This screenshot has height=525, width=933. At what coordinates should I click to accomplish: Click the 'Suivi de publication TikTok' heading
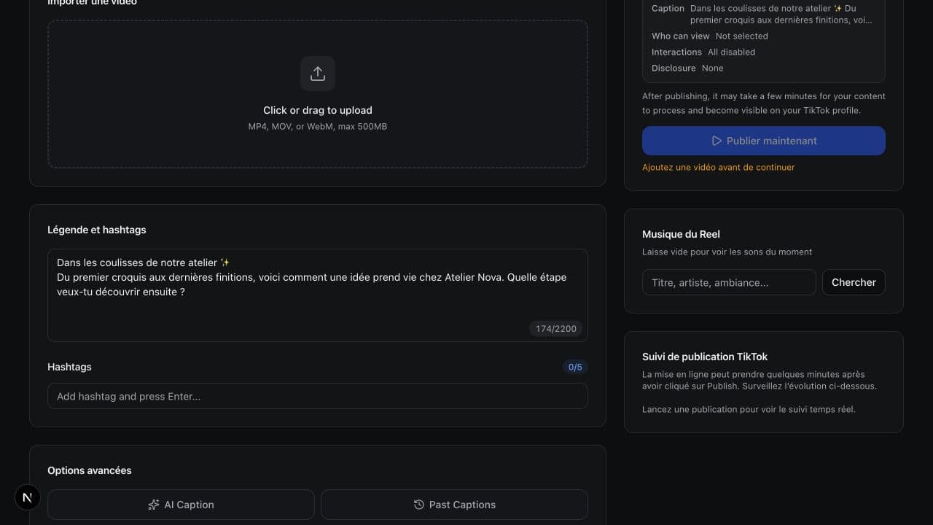[x=705, y=357]
